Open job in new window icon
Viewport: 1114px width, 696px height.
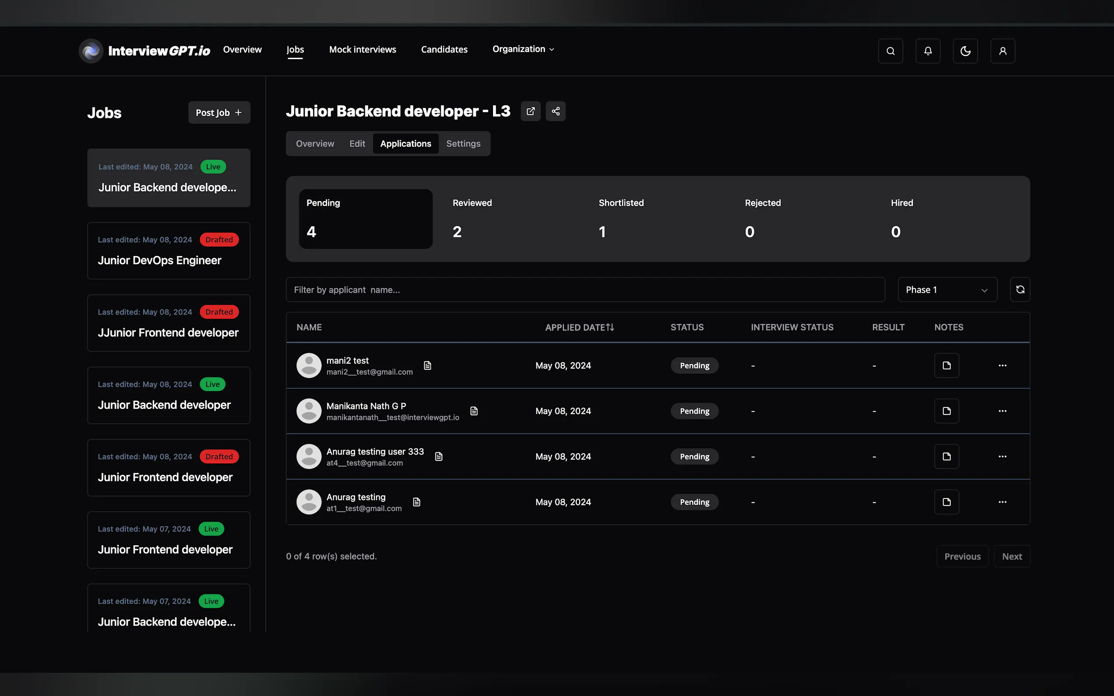(x=531, y=111)
